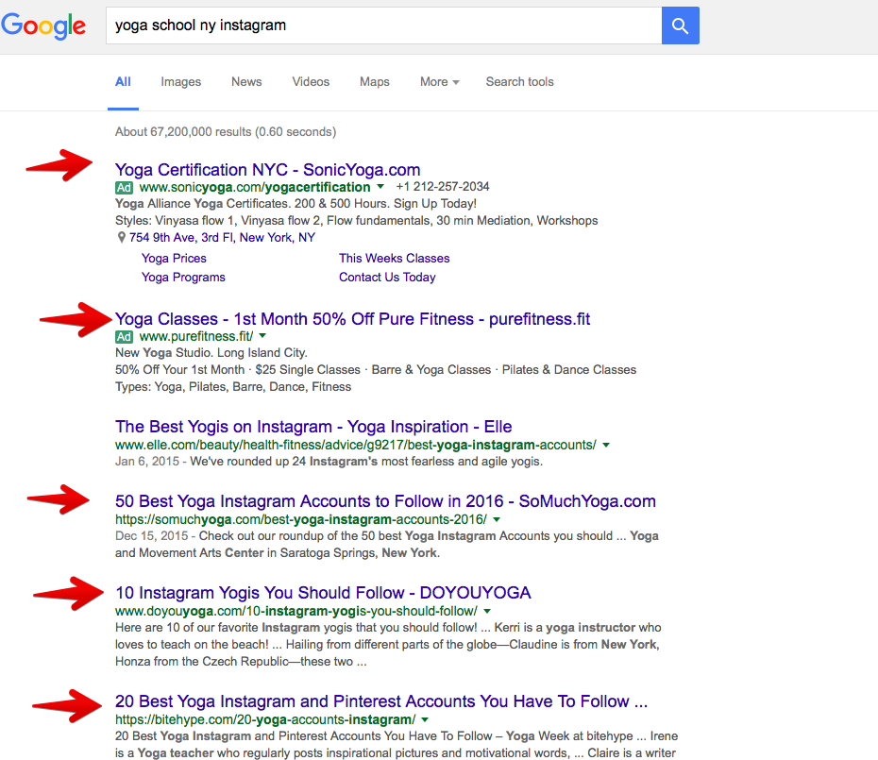Open Yoga Classes Pure Fitness ad result

[353, 319]
